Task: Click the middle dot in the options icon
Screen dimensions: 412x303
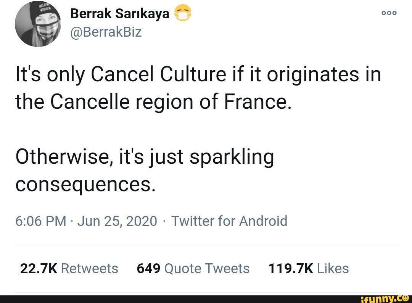Action: (x=389, y=13)
